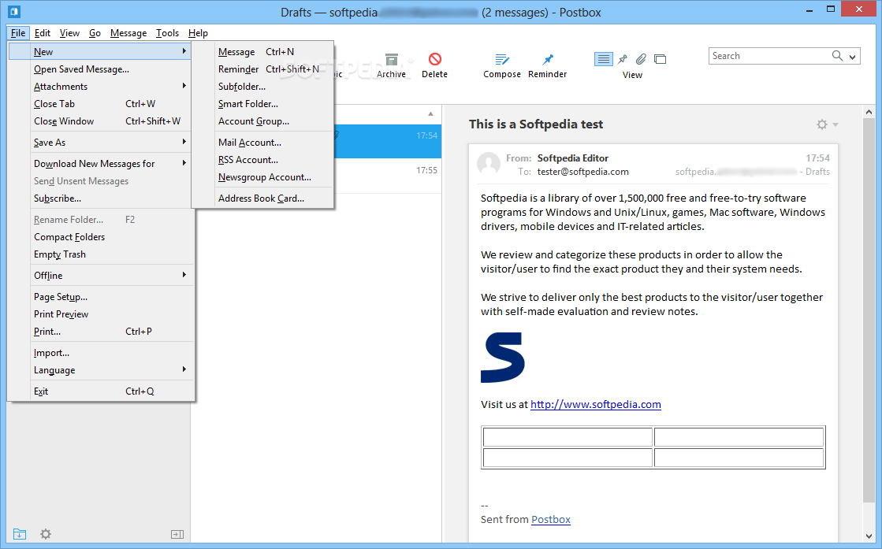Toggle the conversation window view icon
Image resolution: width=882 pixels, height=549 pixels.
point(661,59)
